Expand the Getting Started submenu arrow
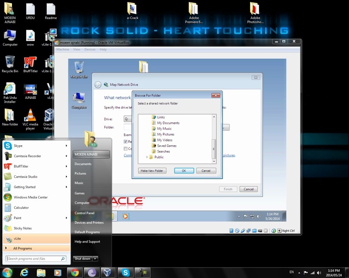The image size is (349, 278). (66, 187)
